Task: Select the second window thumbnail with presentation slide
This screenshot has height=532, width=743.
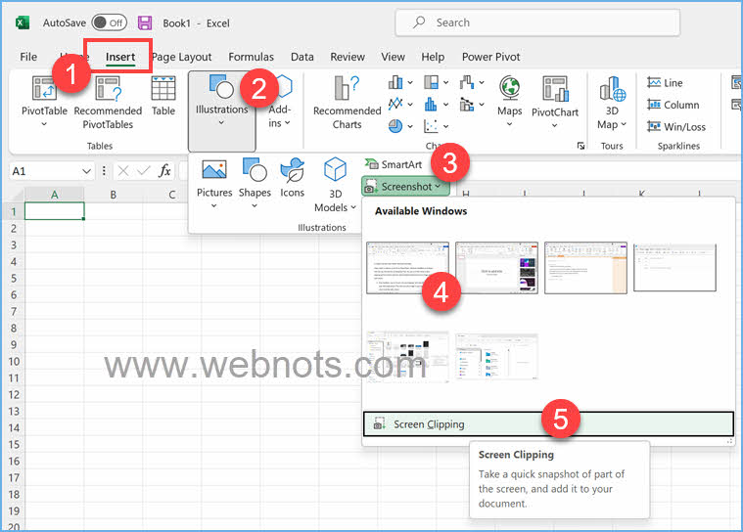Action: coord(496,267)
